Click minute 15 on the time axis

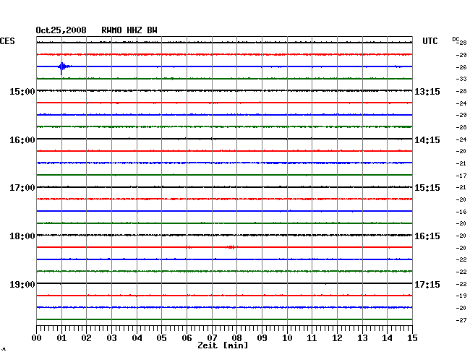click(412, 338)
